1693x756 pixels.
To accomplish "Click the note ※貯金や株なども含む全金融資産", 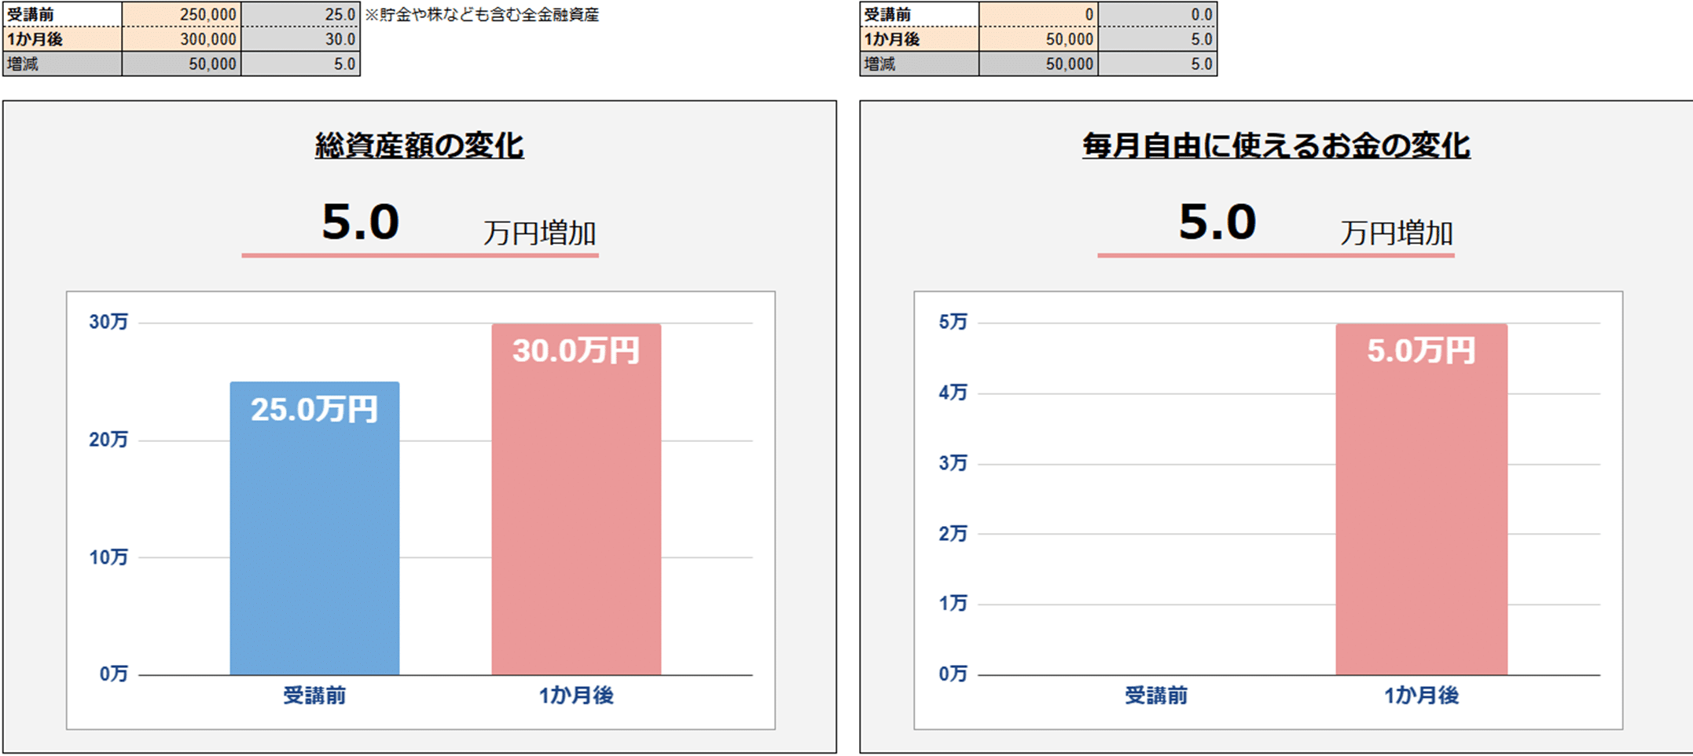I will click(482, 15).
